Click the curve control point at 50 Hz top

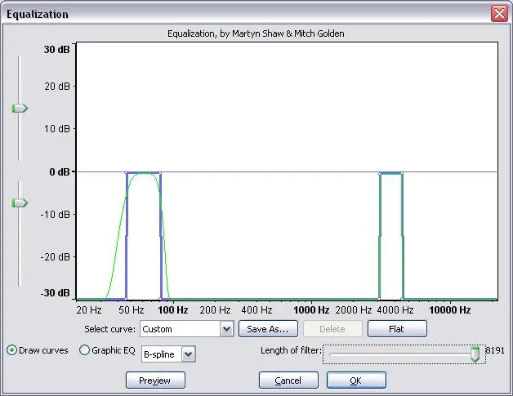click(x=127, y=172)
